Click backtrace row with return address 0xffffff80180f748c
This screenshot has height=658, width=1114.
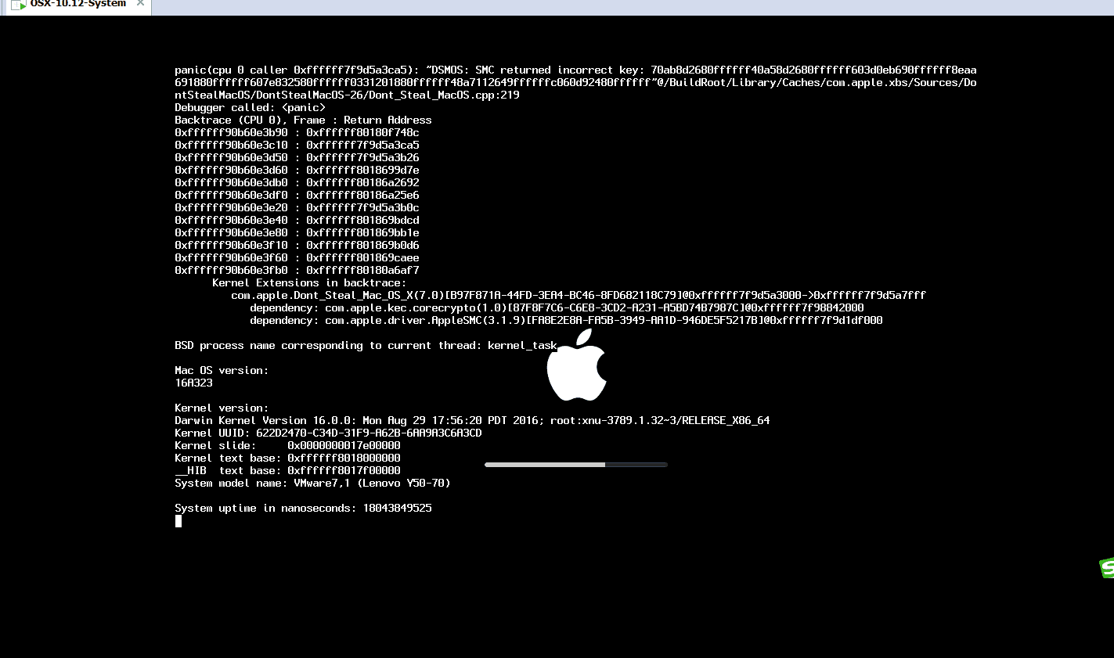[x=297, y=132]
